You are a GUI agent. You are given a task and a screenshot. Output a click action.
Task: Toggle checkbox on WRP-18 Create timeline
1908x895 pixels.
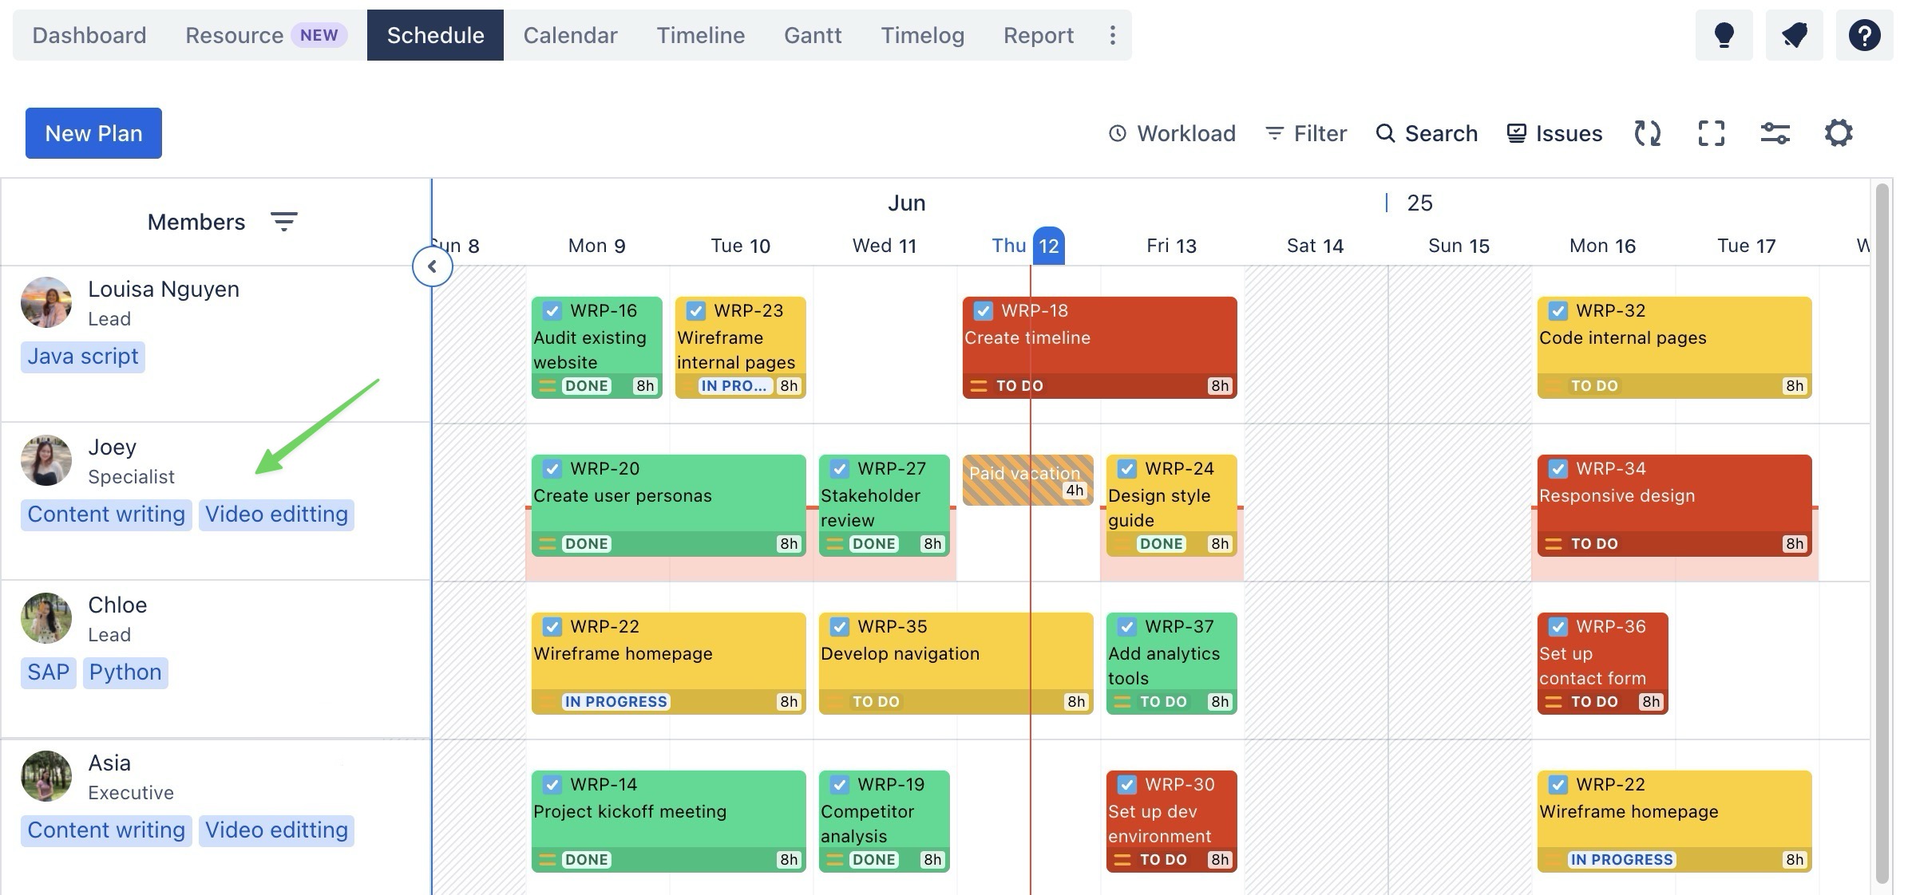(x=983, y=311)
